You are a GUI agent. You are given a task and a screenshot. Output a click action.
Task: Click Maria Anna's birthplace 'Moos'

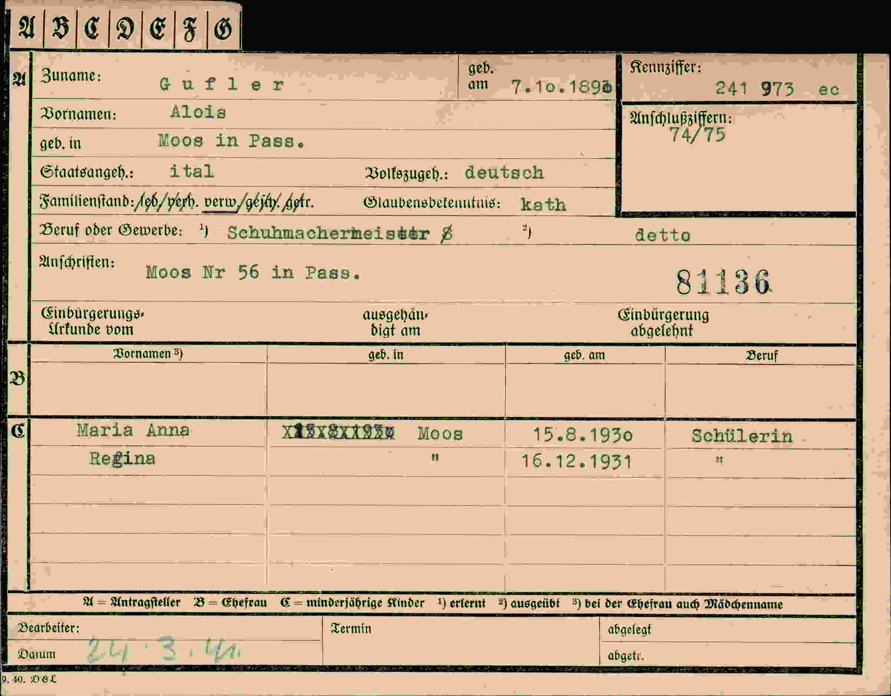point(440,433)
